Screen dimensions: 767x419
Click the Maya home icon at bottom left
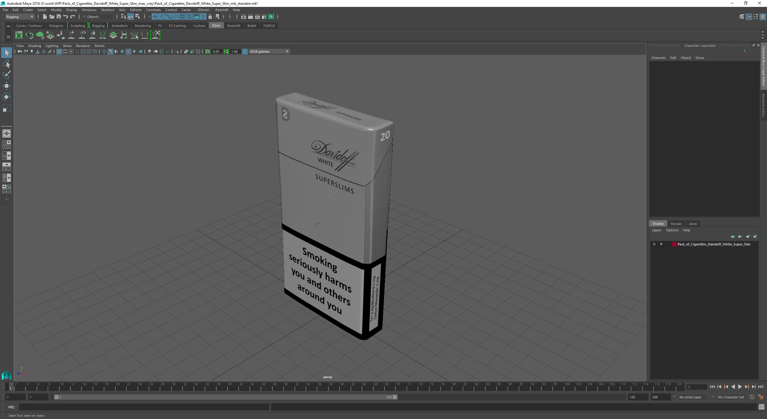[7, 375]
